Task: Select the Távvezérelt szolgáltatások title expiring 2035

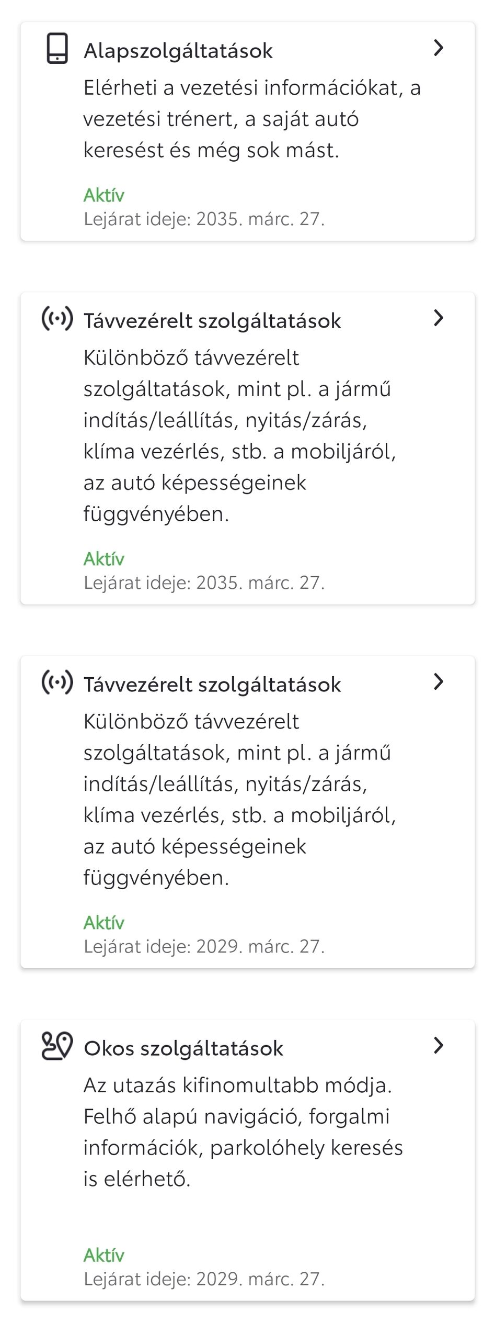Action: (212, 321)
